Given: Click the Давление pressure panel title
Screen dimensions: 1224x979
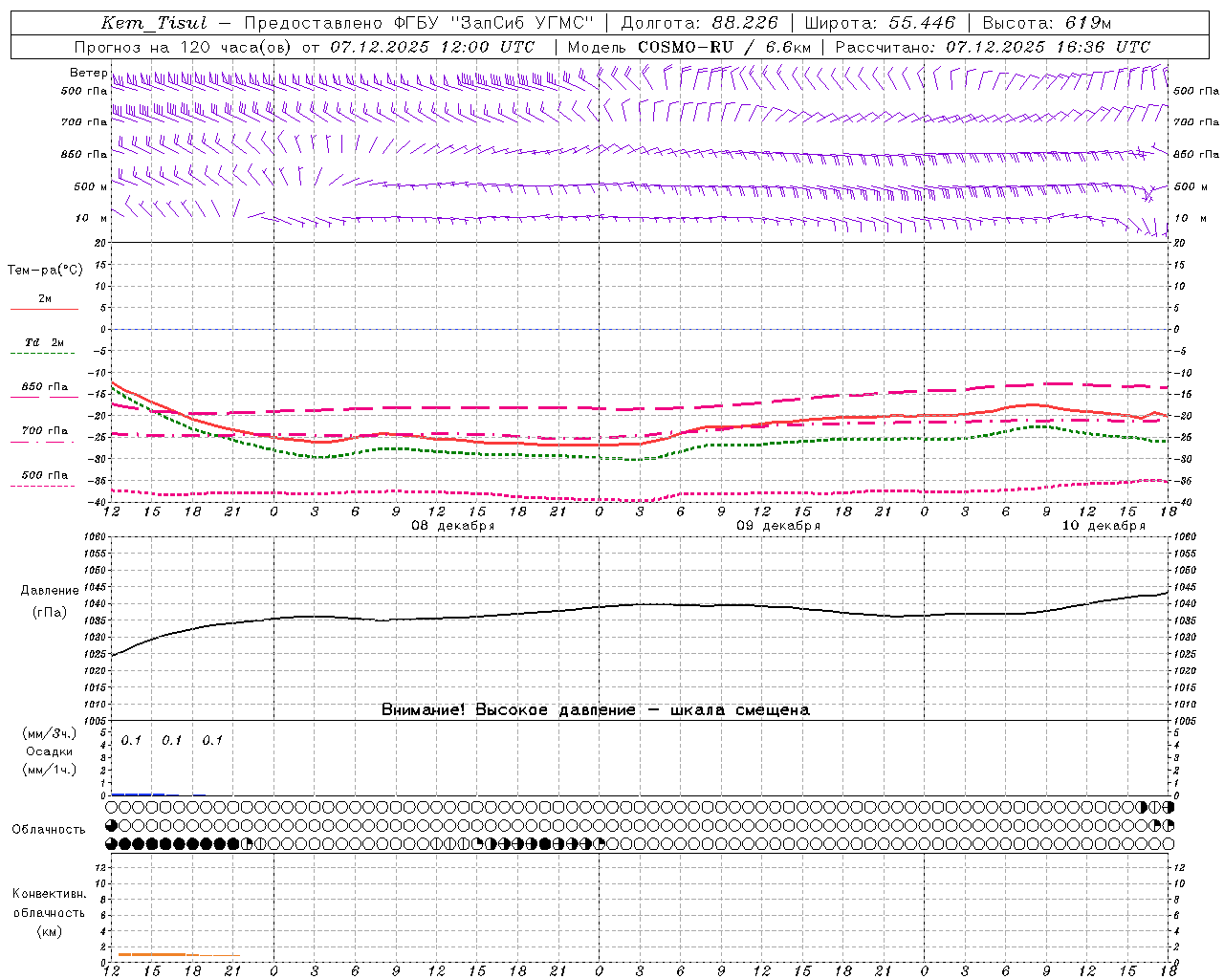Looking at the screenshot, I should click(50, 591).
